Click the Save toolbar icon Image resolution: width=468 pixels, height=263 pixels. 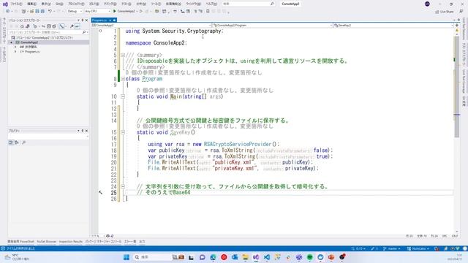pyautogui.click(x=37, y=11)
